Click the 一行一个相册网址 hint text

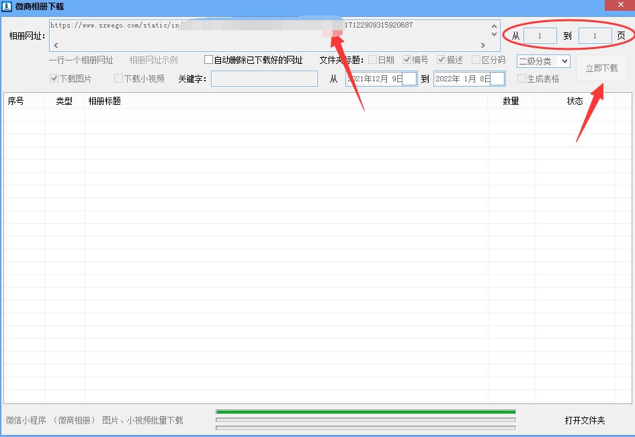81,60
